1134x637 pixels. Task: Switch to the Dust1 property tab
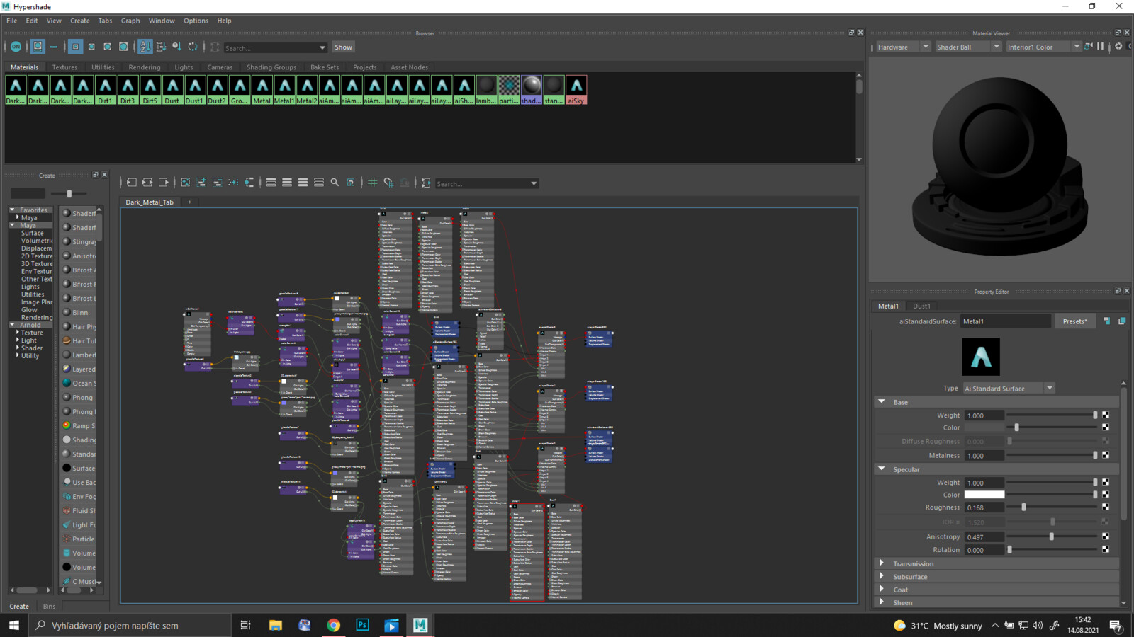click(x=921, y=306)
